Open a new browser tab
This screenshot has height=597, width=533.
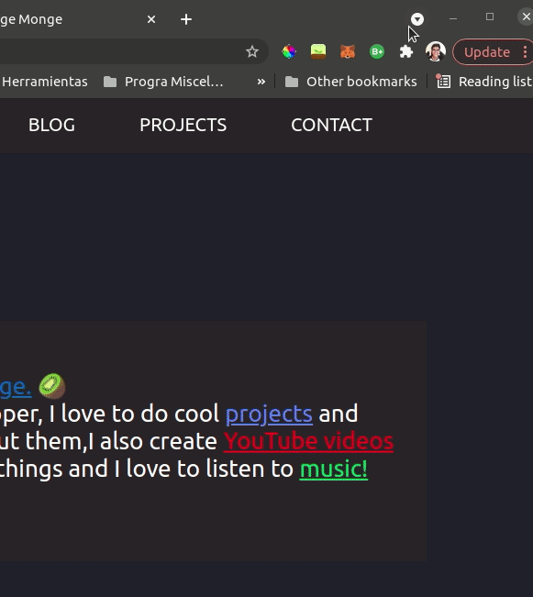pyautogui.click(x=186, y=19)
